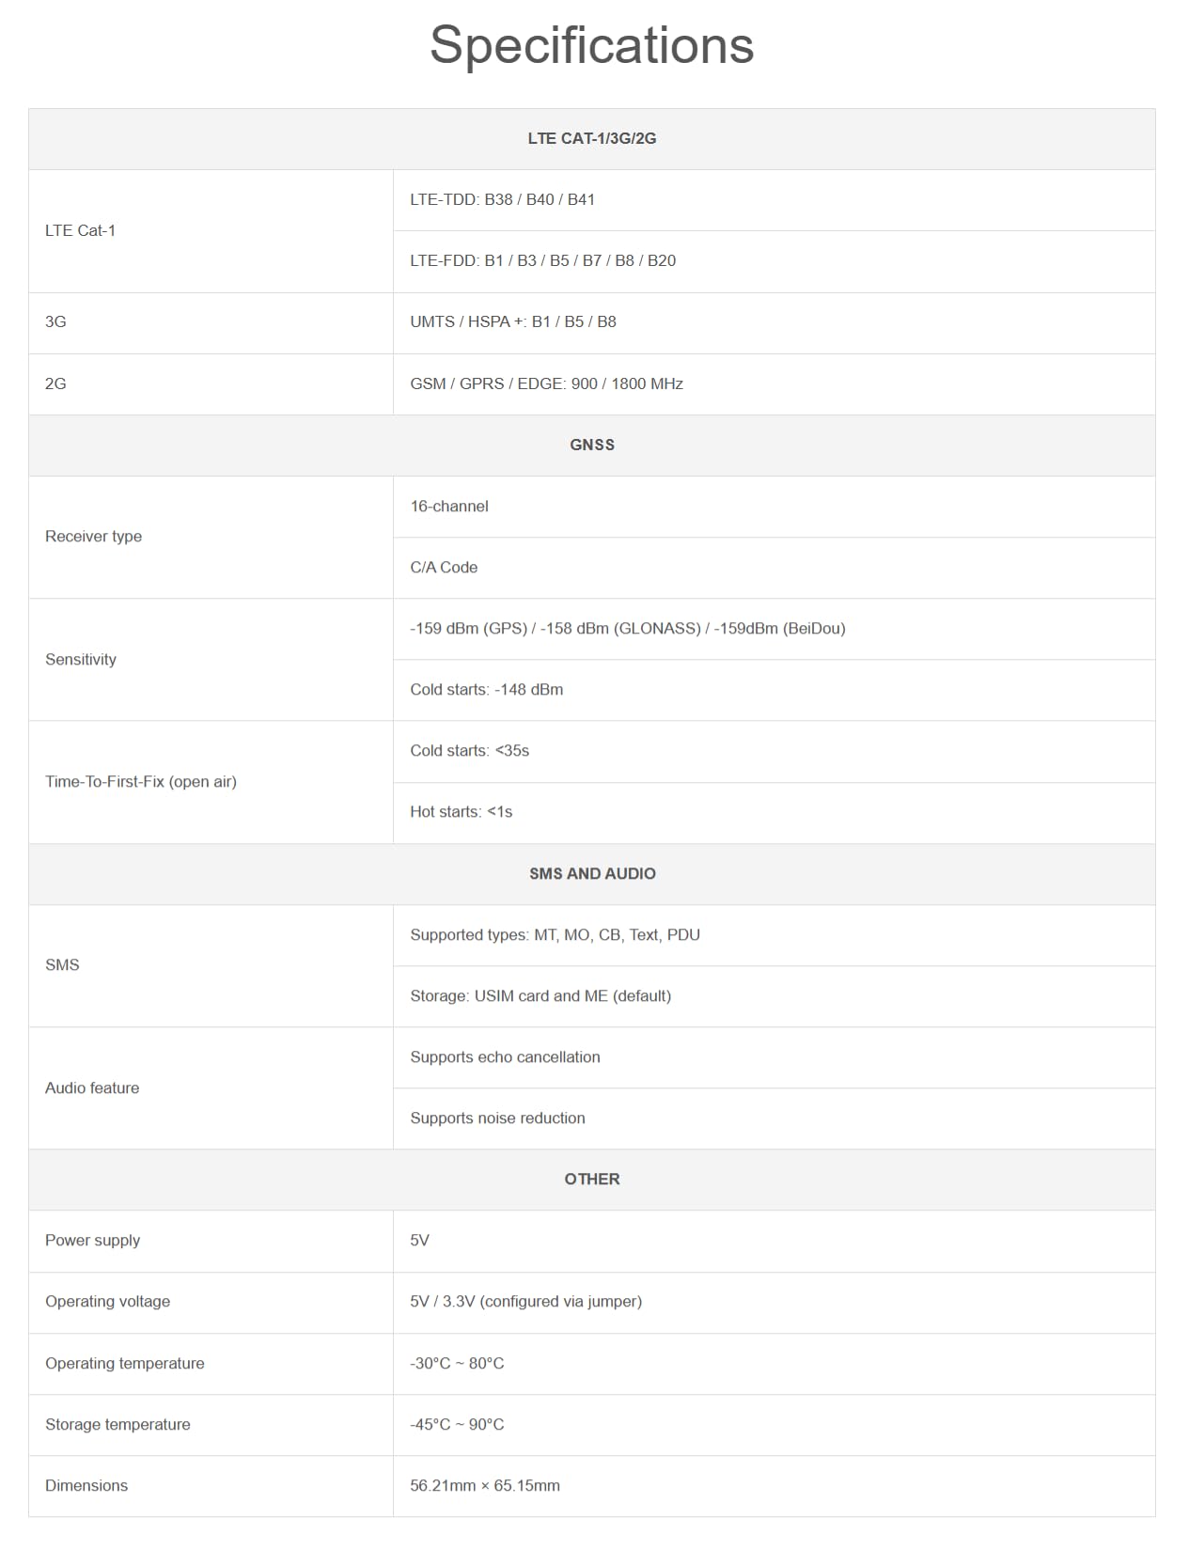1189x1549 pixels.
Task: Select the GNSS section header
Action: point(592,446)
